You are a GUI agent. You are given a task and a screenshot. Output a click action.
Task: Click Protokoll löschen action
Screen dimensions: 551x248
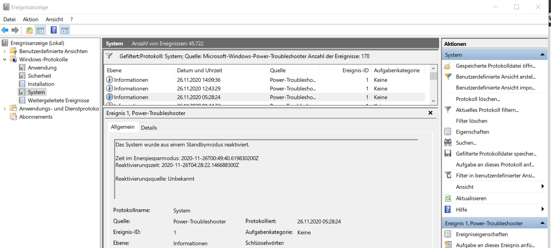click(478, 99)
